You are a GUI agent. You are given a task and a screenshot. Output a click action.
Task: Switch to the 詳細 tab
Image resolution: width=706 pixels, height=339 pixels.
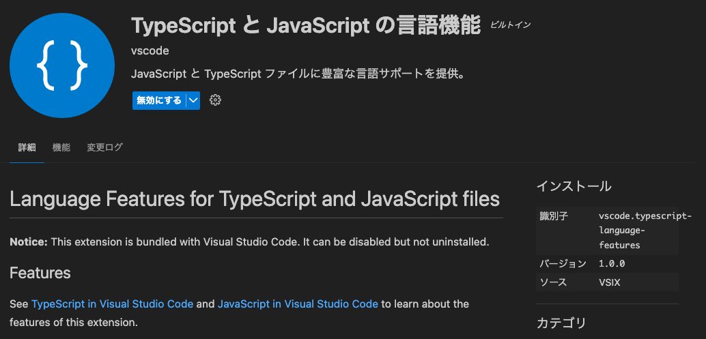tap(27, 147)
